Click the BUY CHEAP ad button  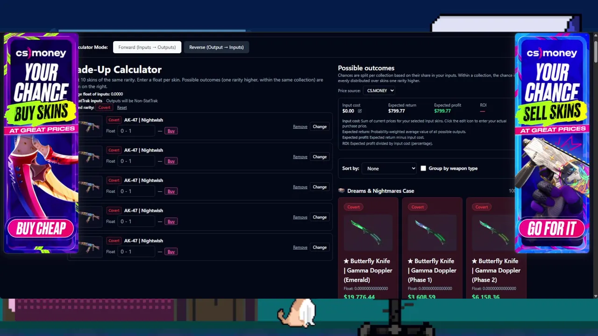[41, 229]
